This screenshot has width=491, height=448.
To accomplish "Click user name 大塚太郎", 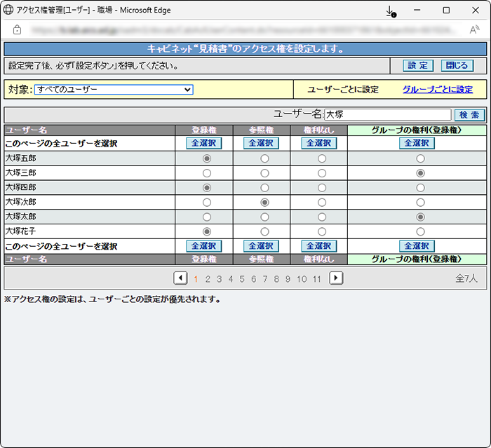I will click(x=20, y=217).
